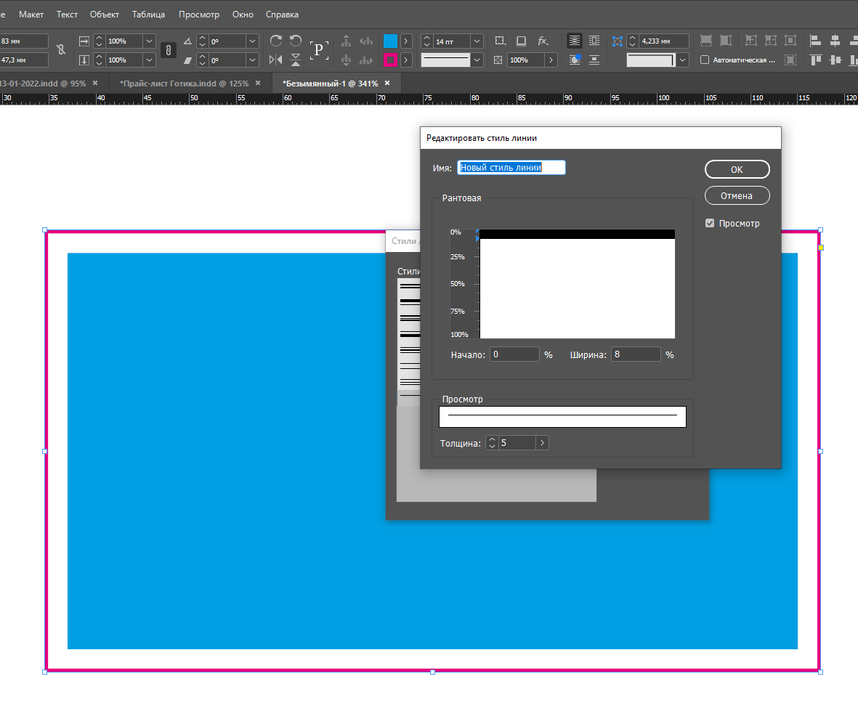Uncheck the Просмотр preview checkbox

(x=710, y=224)
